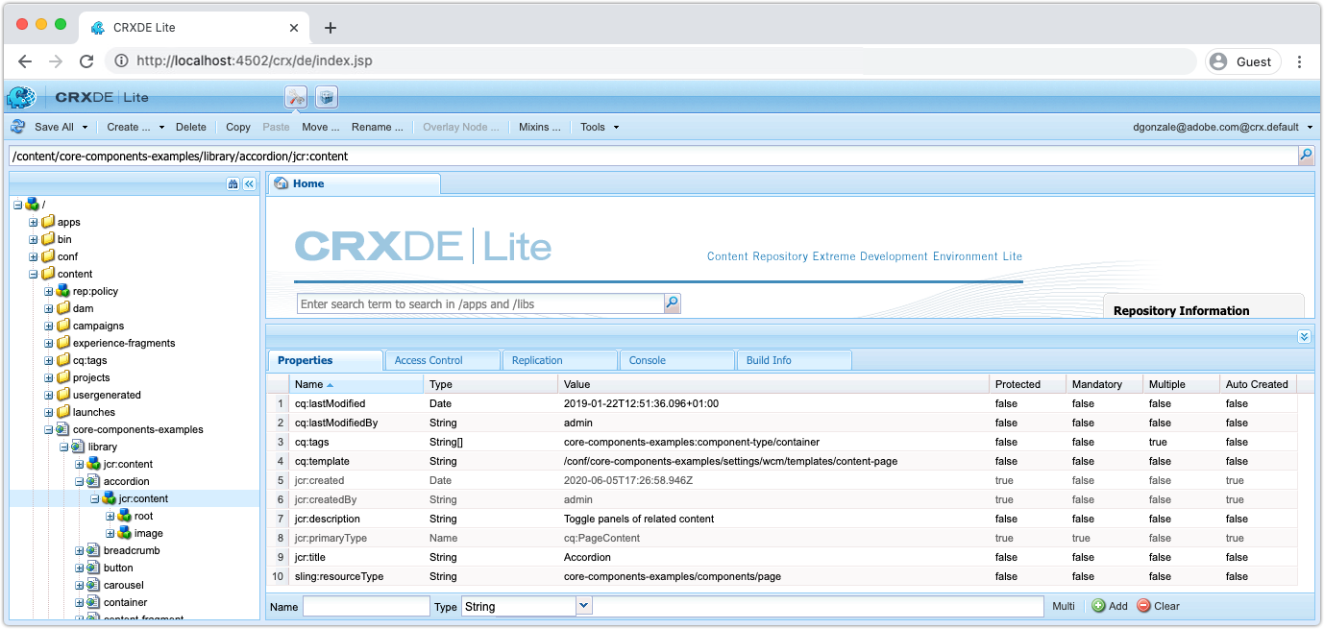Viewport: 1324px width, 629px height.
Task: Open the property Type combo box arrow
Action: (x=584, y=606)
